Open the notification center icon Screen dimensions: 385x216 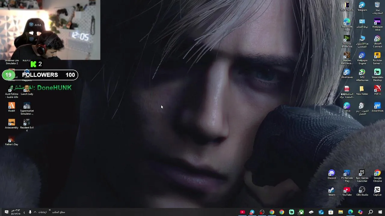7,212
